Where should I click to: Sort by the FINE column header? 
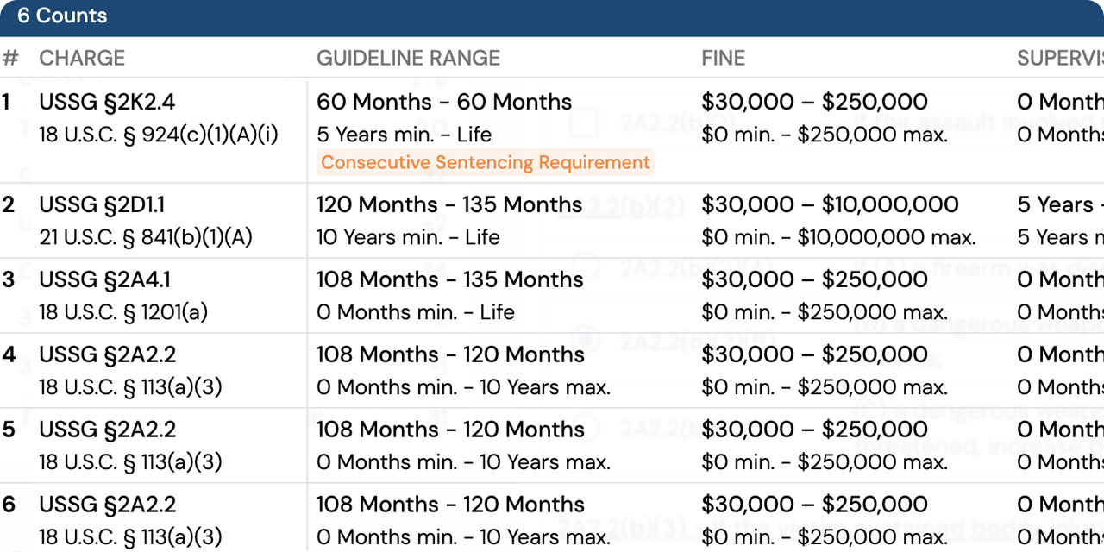pyautogui.click(x=723, y=58)
